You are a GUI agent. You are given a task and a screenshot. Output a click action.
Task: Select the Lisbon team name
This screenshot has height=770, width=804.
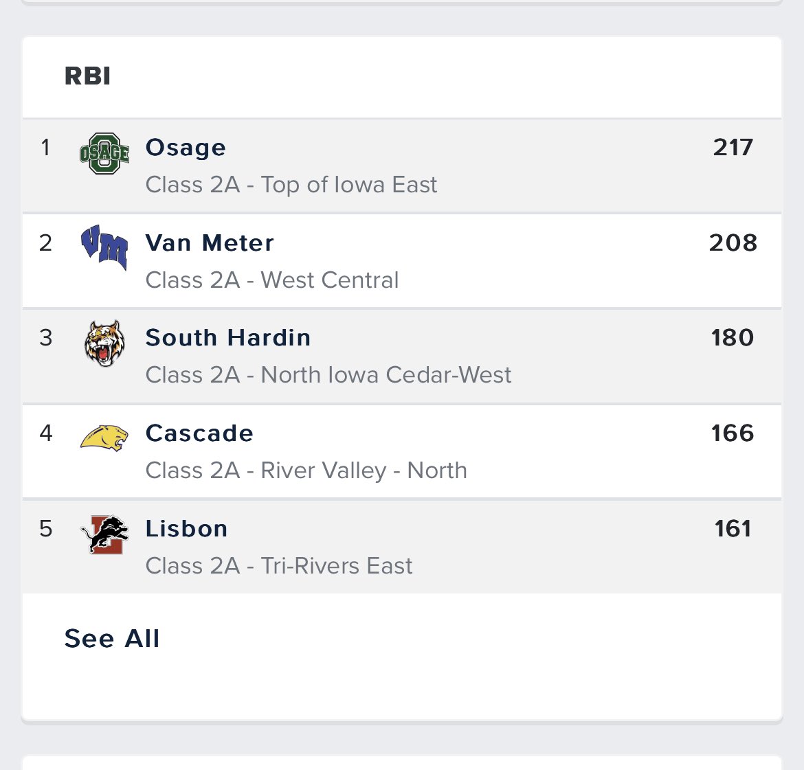187,528
